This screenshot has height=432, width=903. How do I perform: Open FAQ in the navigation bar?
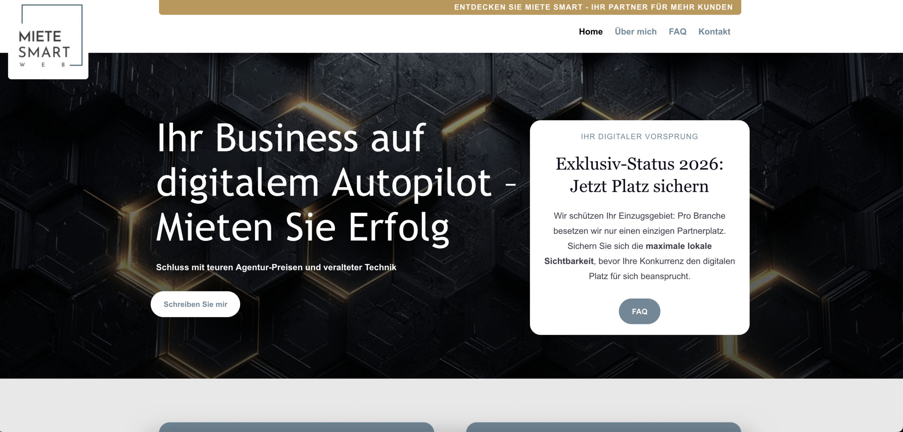(678, 31)
